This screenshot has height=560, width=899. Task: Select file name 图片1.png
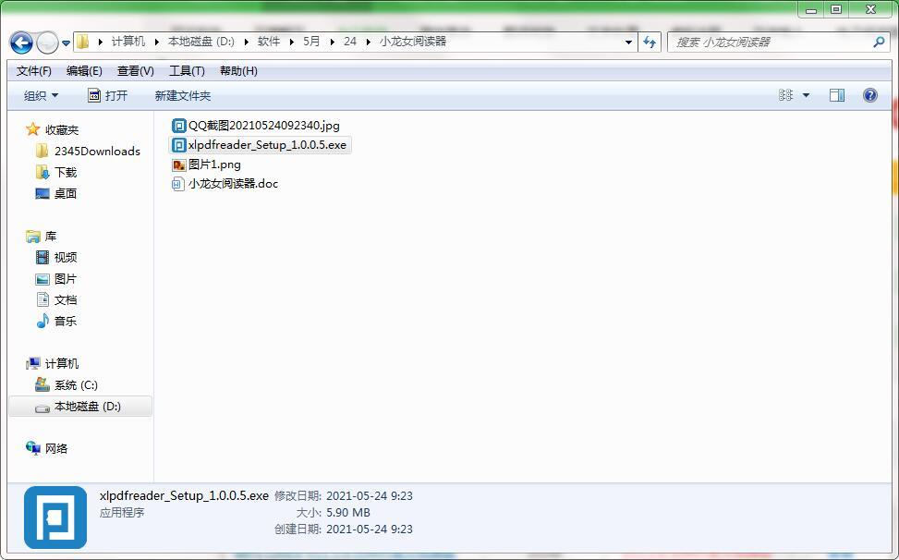tap(214, 164)
